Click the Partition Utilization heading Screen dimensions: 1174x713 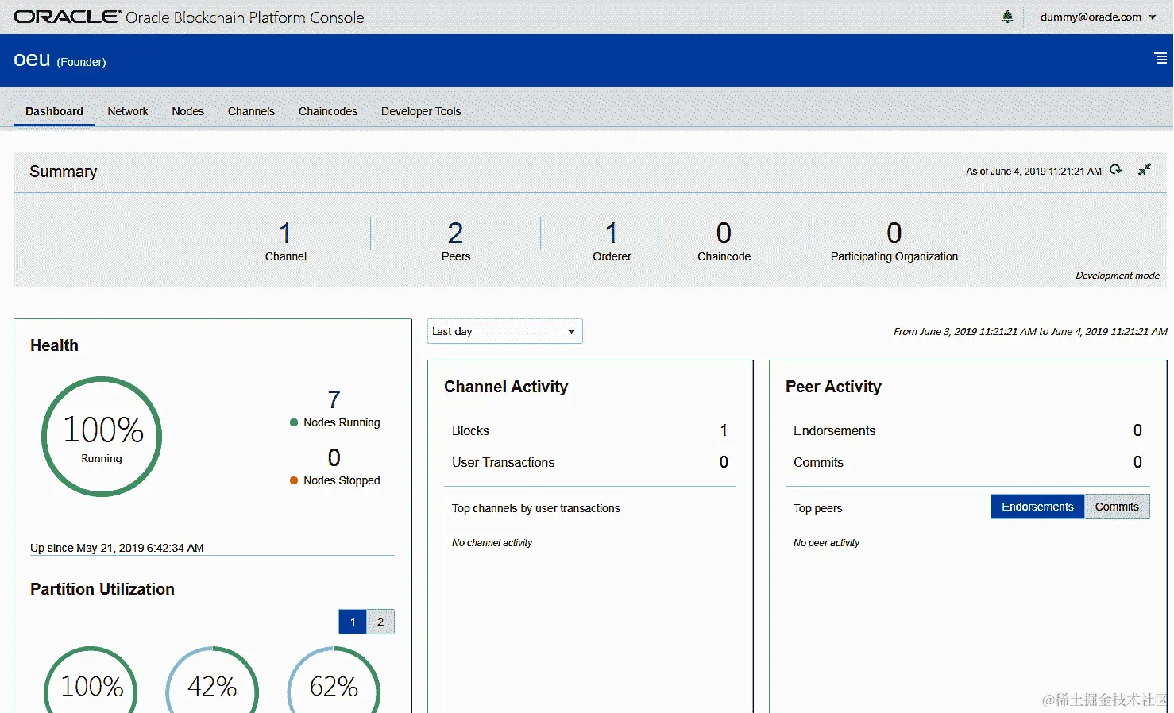pos(102,589)
